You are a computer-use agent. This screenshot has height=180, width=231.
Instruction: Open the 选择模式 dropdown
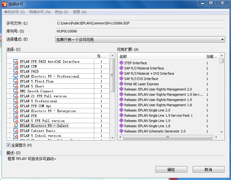click(x=222, y=40)
